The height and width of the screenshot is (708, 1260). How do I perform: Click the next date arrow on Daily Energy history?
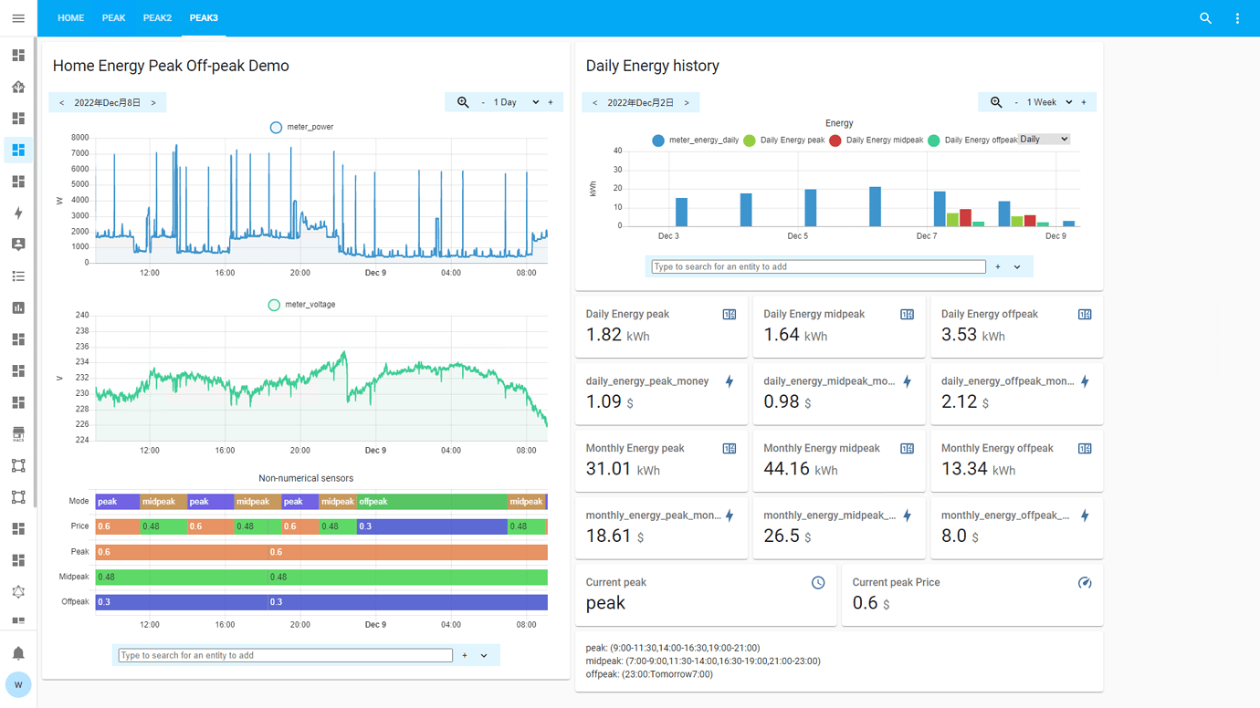pyautogui.click(x=686, y=102)
